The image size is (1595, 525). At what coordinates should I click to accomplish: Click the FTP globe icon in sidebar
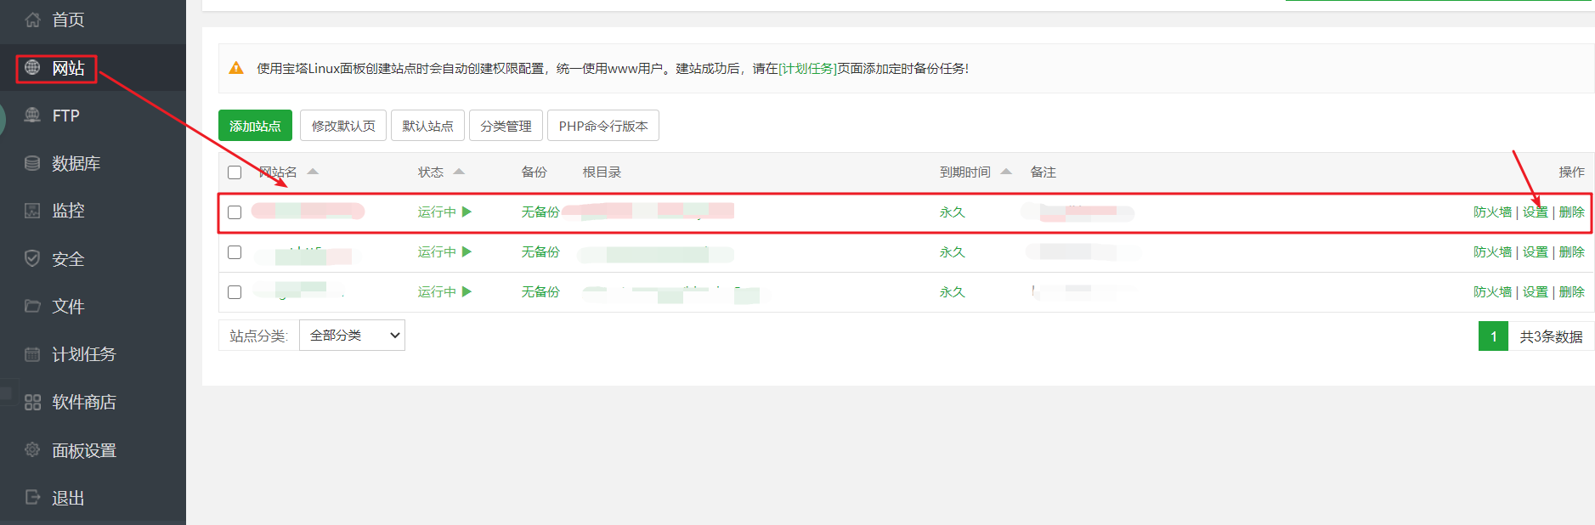coord(32,115)
